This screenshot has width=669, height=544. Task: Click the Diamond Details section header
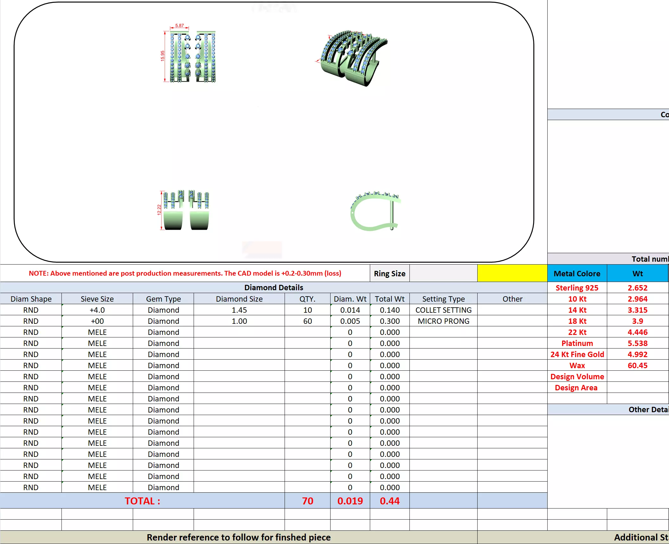coord(273,287)
